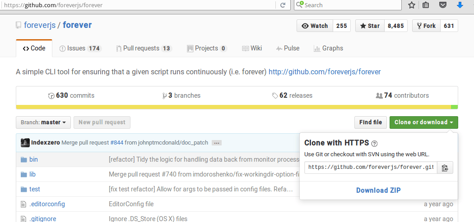The height and width of the screenshot is (222, 474).
Task: Open the github.com/foreverjs/forever description link
Action: point(325,72)
